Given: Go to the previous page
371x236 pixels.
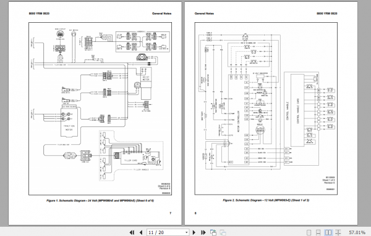Looking at the screenshot, I should pyautogui.click(x=141, y=232).
